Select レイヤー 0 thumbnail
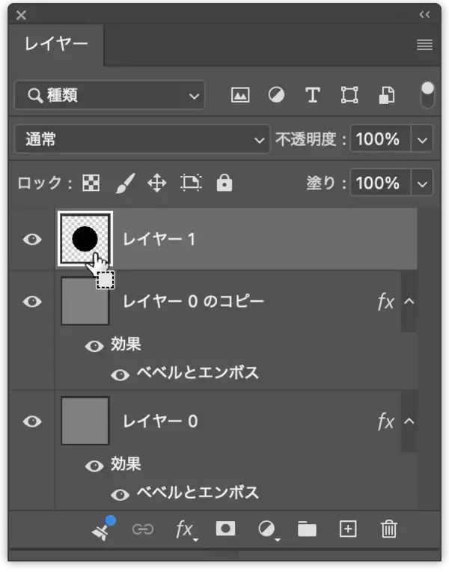Image resolution: width=449 pixels, height=572 pixels. (x=85, y=421)
